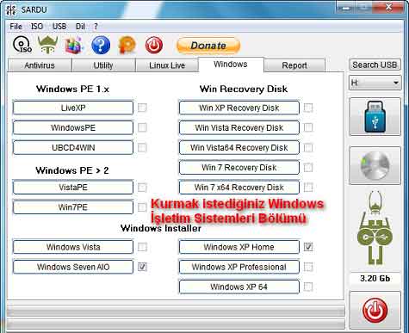Click the WindowsPE button
This screenshot has height=333, width=409.
point(73,127)
